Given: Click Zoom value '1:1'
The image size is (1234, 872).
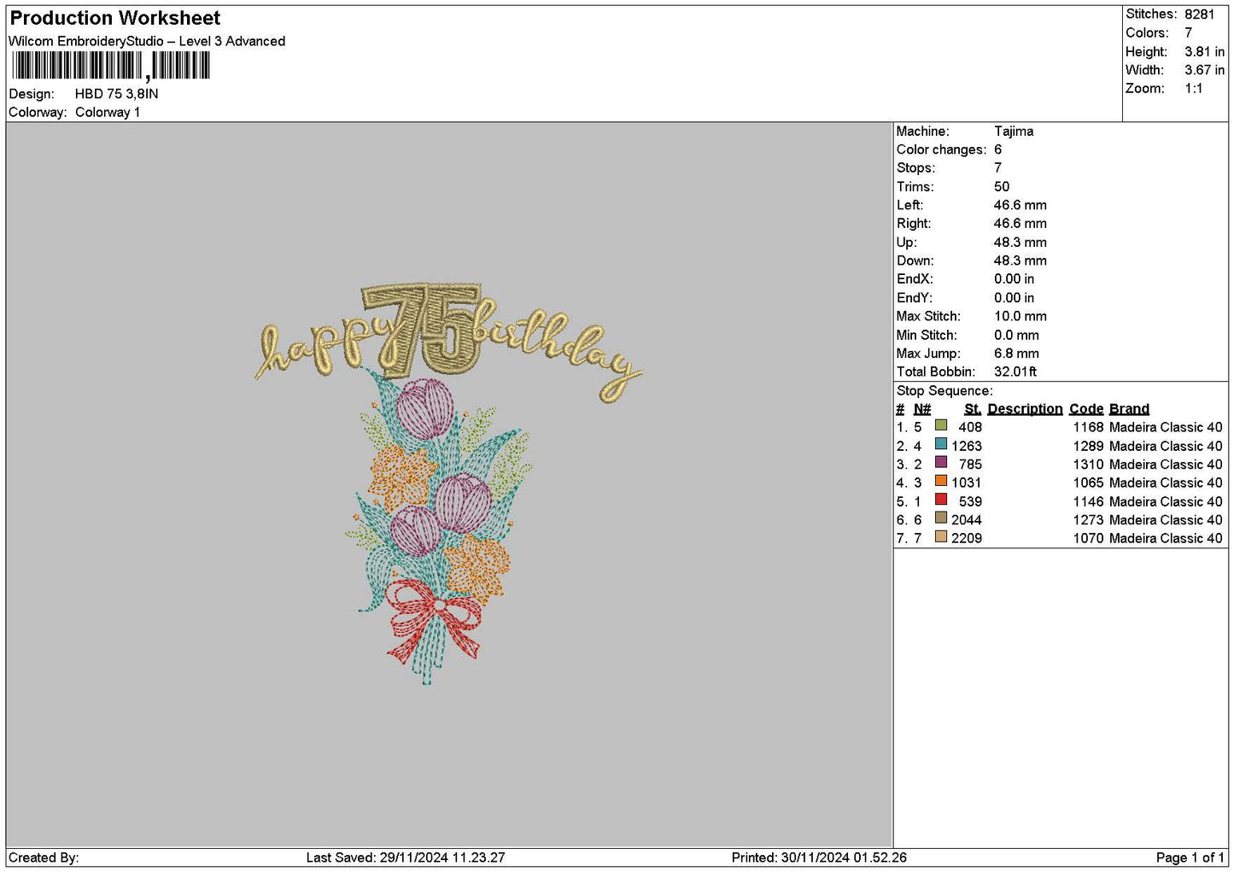Looking at the screenshot, I should 1193,88.
